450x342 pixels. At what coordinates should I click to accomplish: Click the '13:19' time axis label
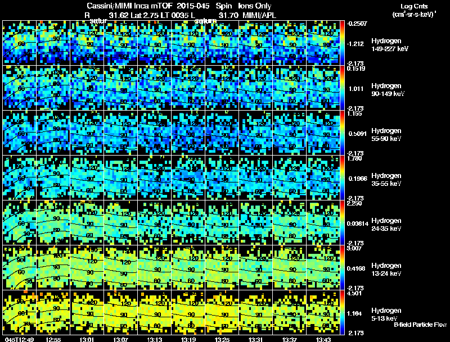pyautogui.click(x=188, y=340)
